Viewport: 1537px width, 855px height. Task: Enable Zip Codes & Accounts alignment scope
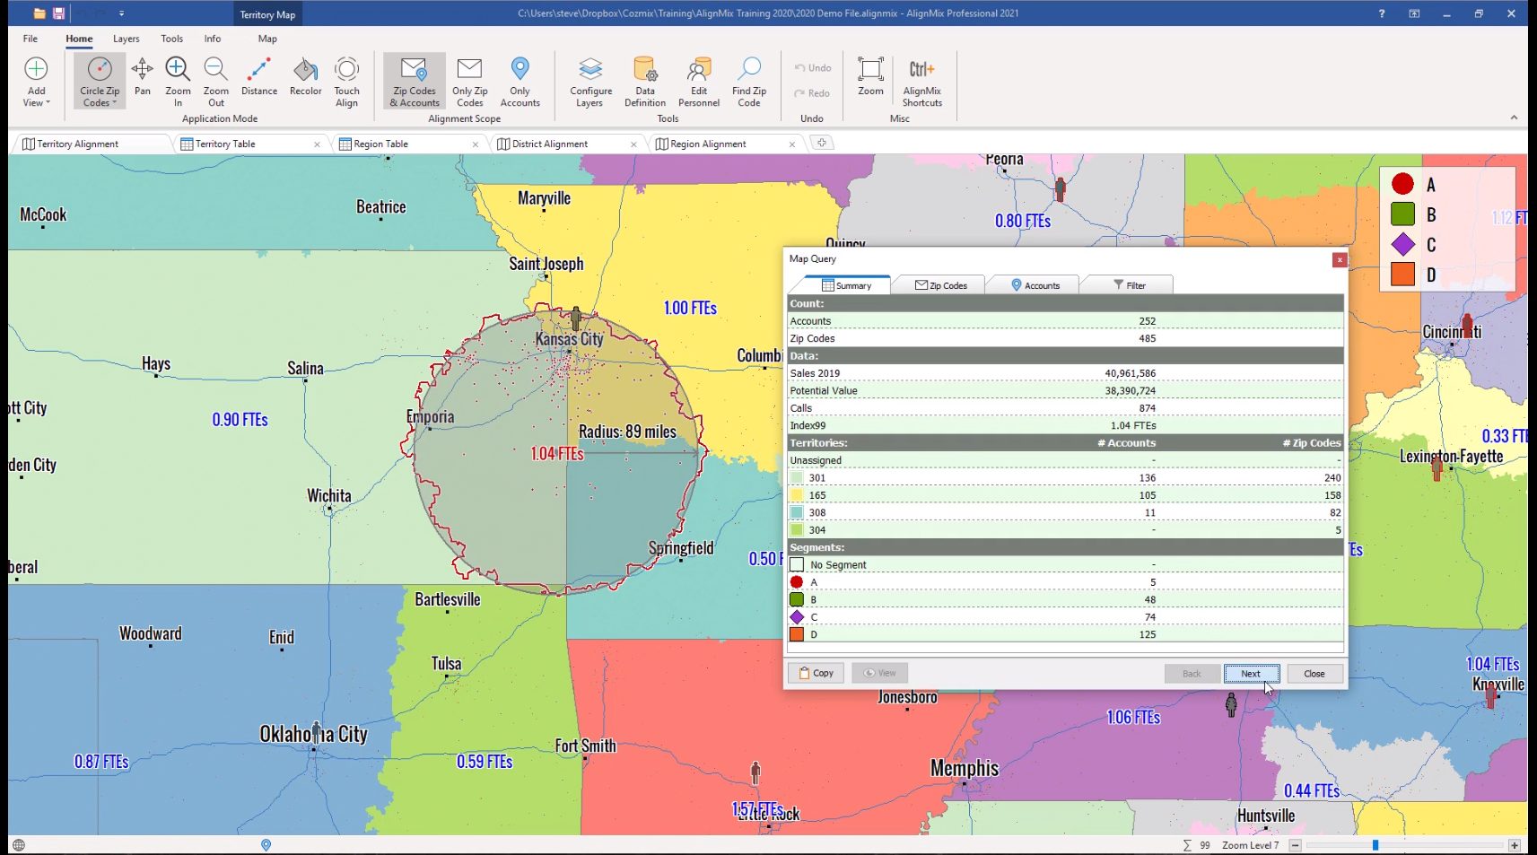pyautogui.click(x=415, y=83)
